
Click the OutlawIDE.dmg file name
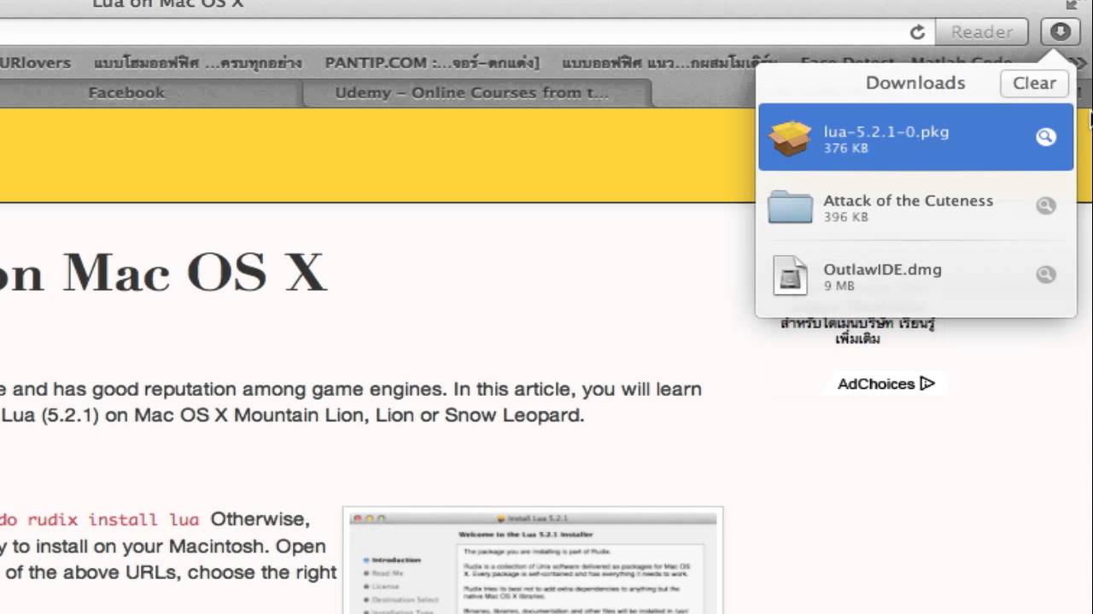(882, 269)
